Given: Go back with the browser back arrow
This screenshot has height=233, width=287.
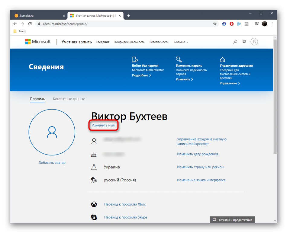Looking at the screenshot, I should click(x=15, y=24).
